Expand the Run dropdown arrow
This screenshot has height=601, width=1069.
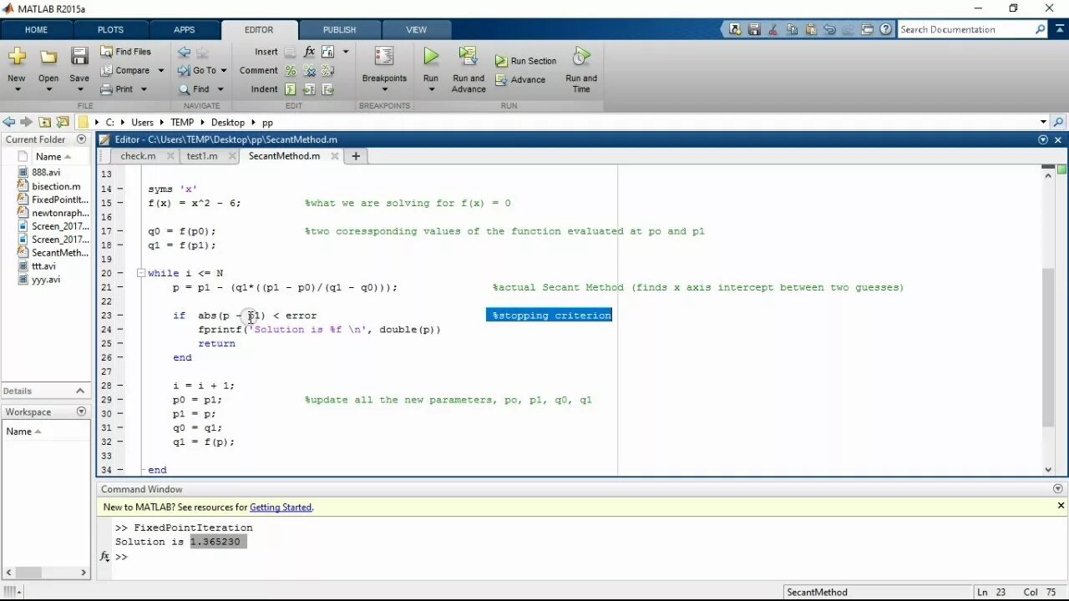click(x=430, y=89)
